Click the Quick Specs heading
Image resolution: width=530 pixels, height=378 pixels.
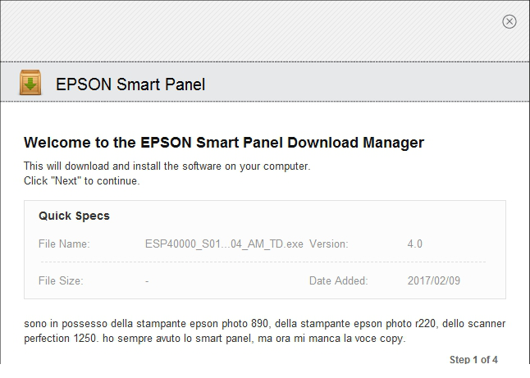(74, 216)
